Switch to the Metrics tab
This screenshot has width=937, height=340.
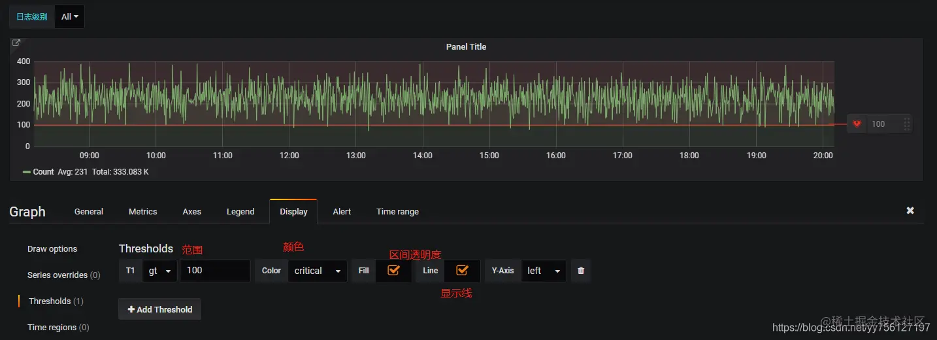click(x=143, y=211)
